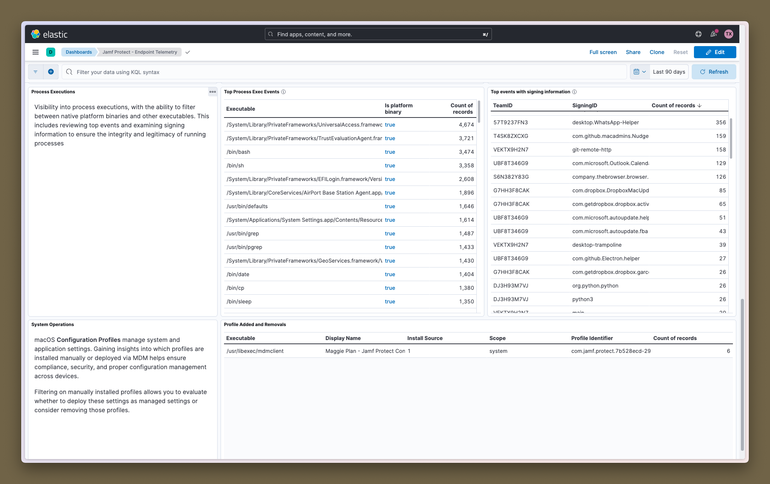Image resolution: width=770 pixels, height=484 pixels.
Task: Click the Edit button
Action: tap(715, 52)
